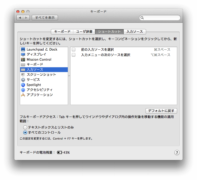This screenshot has width=197, height=180.
Task: Click the アプリケーション icon
Action: 23,95
